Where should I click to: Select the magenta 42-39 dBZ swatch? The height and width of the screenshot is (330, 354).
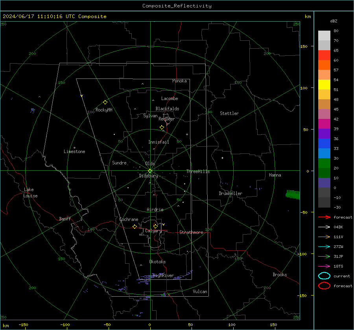point(324,124)
